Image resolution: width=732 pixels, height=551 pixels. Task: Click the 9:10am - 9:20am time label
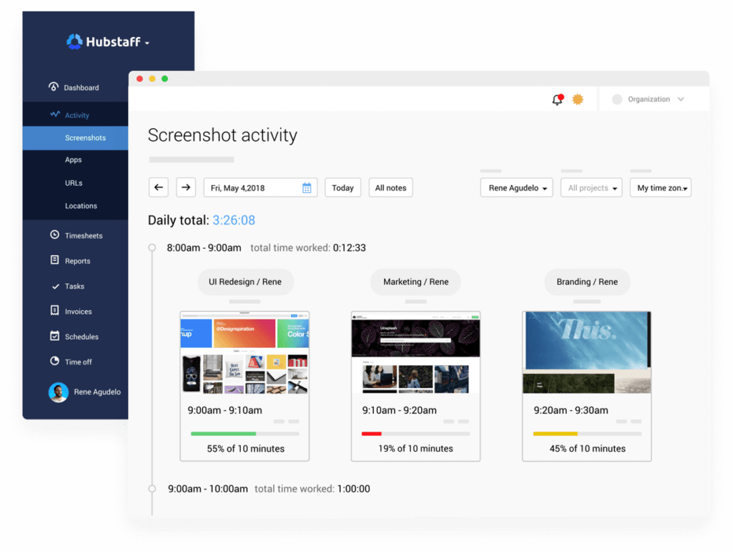coord(399,410)
